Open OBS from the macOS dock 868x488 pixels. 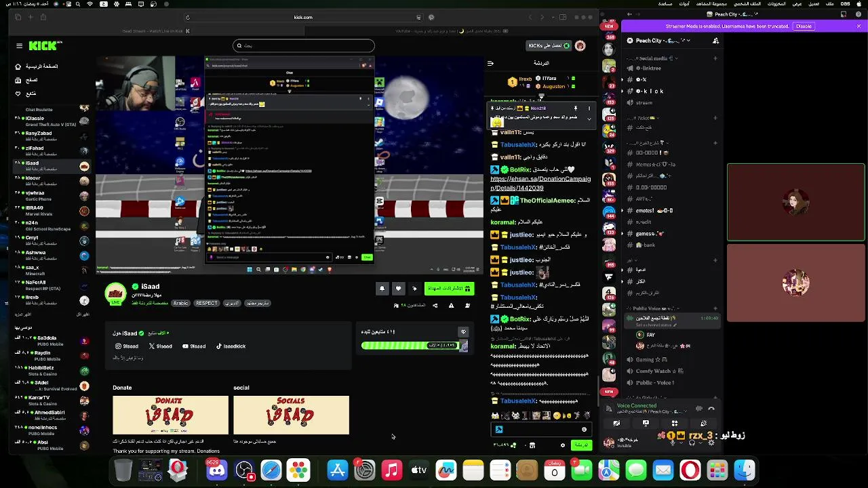coord(244,470)
